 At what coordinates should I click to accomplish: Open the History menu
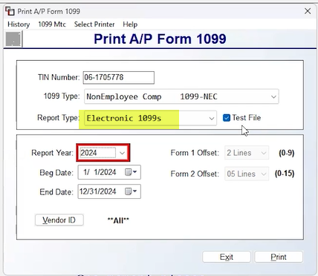[x=19, y=24]
